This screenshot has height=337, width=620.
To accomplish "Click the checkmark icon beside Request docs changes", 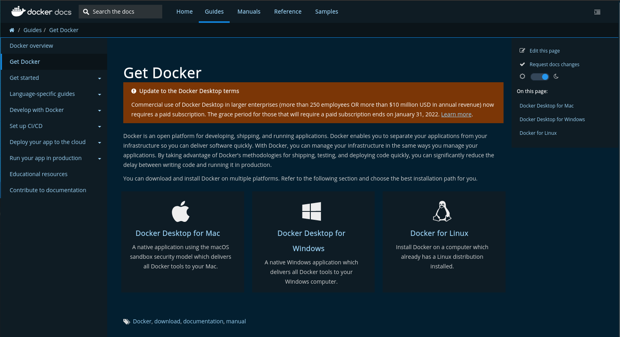I will point(522,64).
